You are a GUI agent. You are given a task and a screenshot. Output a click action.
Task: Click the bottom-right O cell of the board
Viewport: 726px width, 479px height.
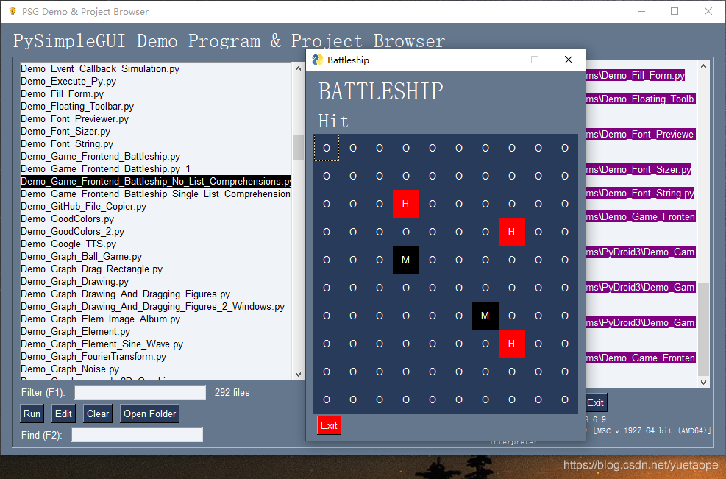point(565,400)
